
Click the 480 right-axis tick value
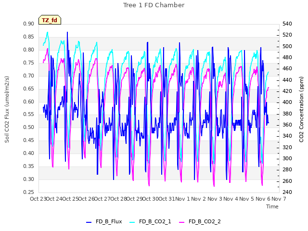[x=287, y=58]
